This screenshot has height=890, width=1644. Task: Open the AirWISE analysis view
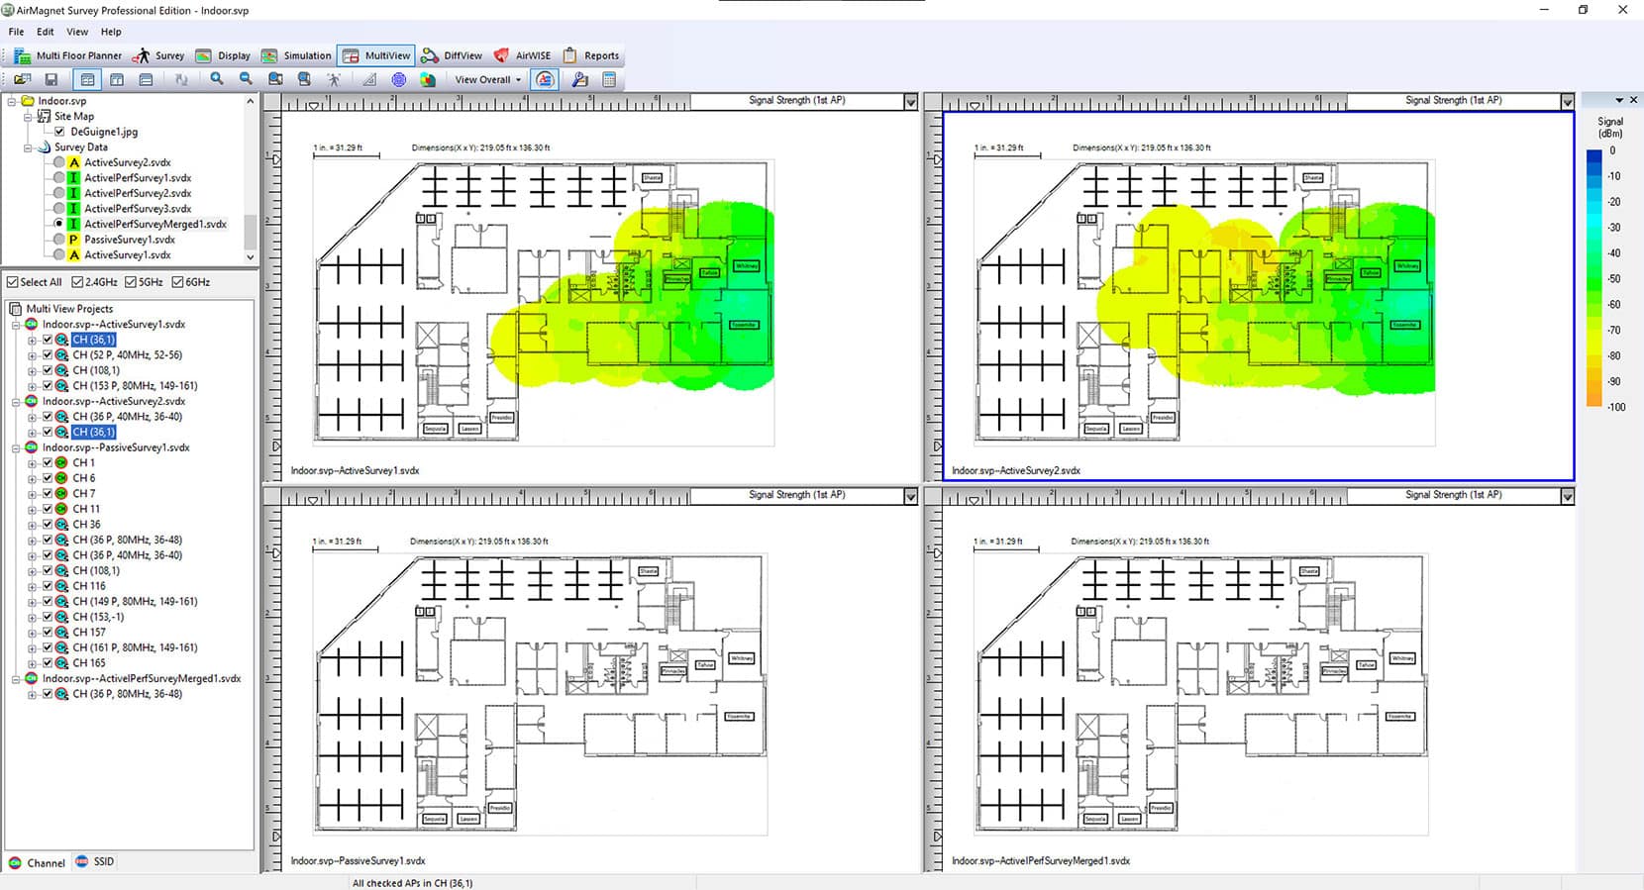522,55
